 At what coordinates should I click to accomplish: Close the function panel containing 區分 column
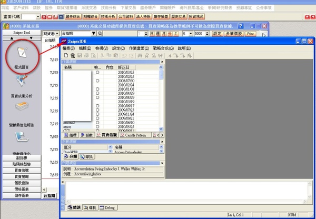(x=162, y=142)
